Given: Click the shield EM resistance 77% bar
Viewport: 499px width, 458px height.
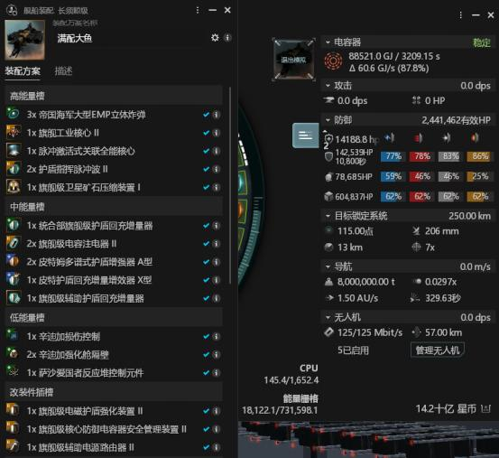Looking at the screenshot, I should coord(393,156).
